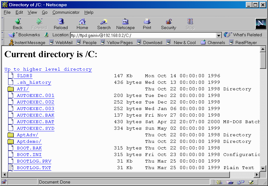This screenshot has width=268, height=186.
Task: Open RealPlayer toolbar link
Action: [x=243, y=43]
